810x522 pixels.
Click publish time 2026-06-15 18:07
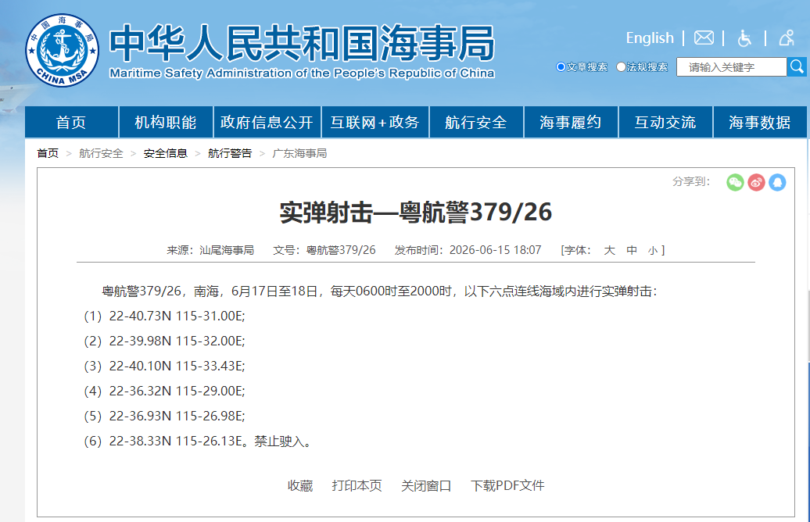point(496,250)
